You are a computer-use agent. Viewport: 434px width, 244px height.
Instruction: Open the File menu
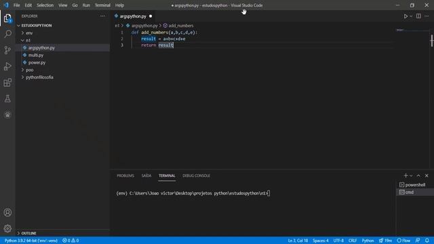16,5
